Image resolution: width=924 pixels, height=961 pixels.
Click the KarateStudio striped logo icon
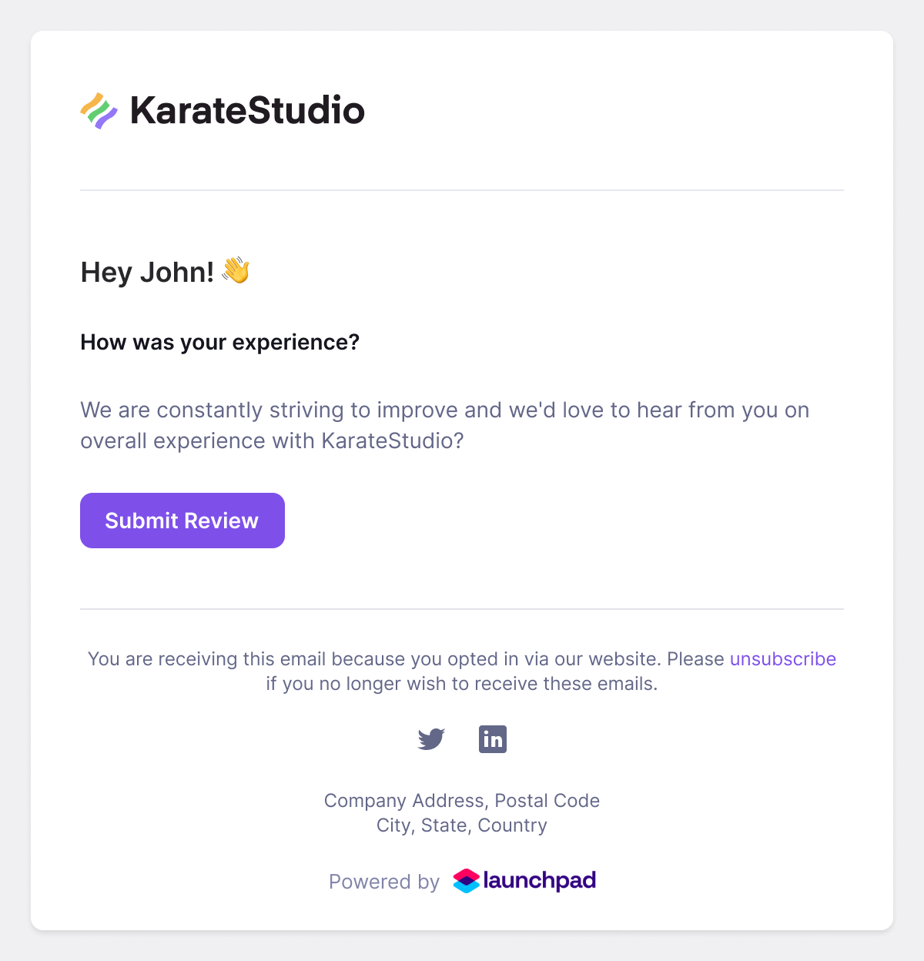tap(99, 111)
